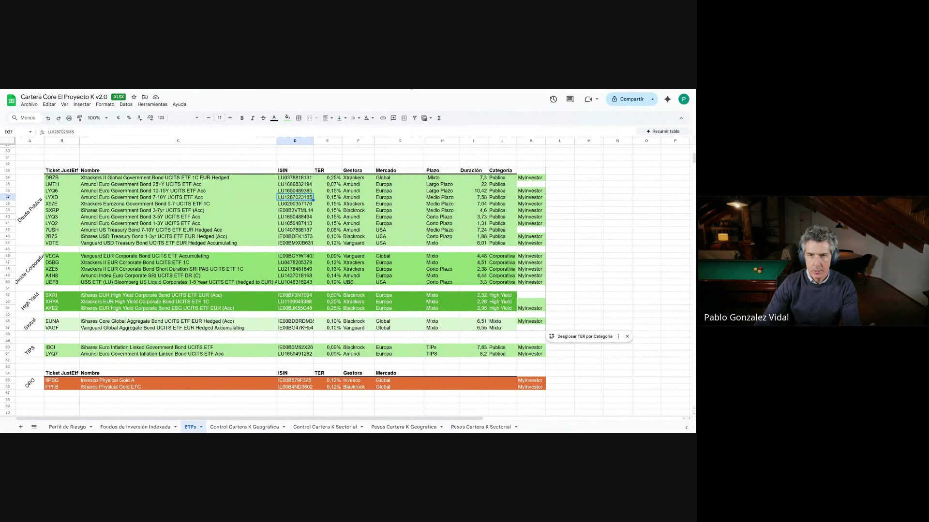The image size is (929, 522).
Task: Switch to the Perfil de Riesgo sheet
Action: pos(67,427)
